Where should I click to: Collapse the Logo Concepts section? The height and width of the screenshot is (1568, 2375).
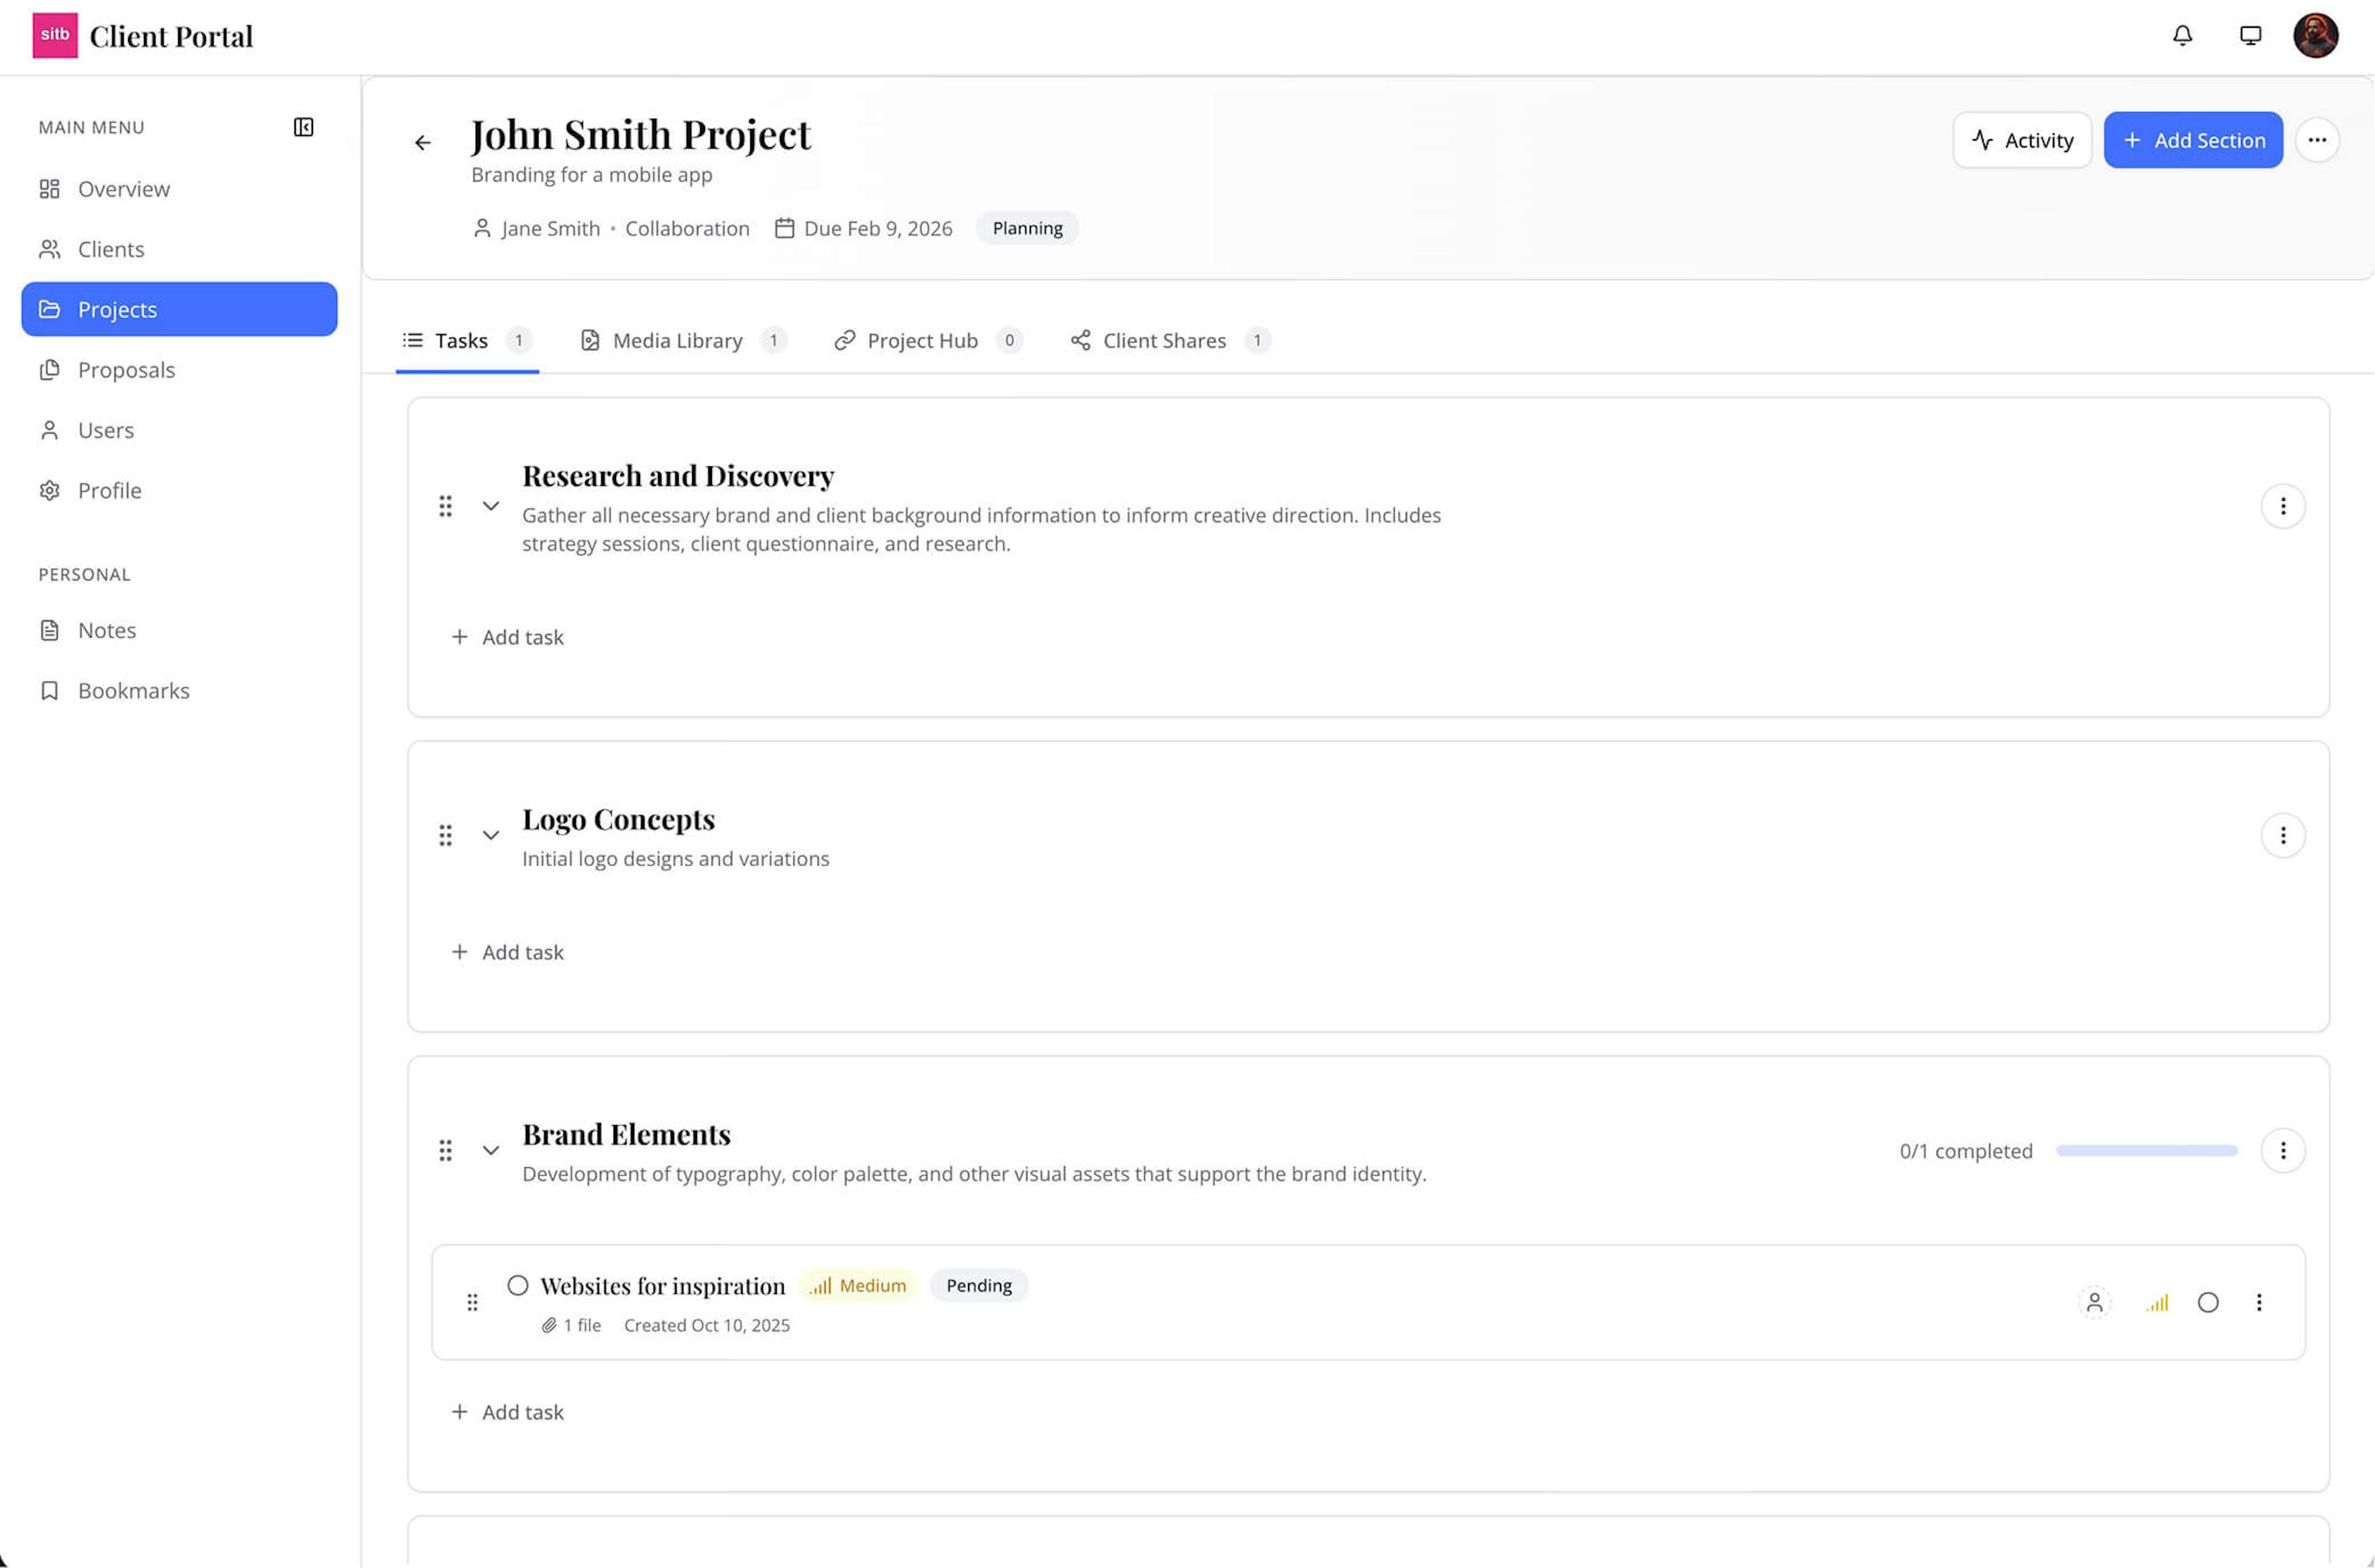click(491, 835)
